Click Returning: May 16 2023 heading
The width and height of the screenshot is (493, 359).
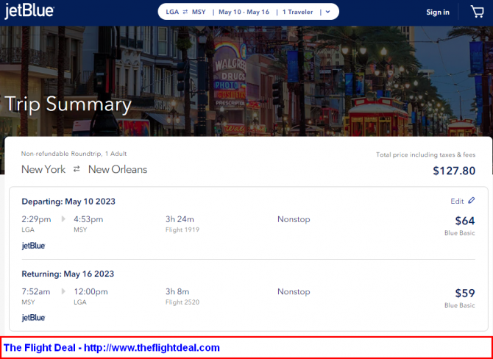(68, 274)
